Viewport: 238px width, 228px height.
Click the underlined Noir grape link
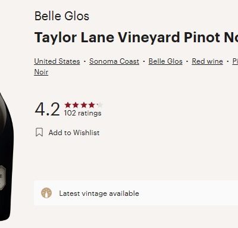[x=41, y=72]
